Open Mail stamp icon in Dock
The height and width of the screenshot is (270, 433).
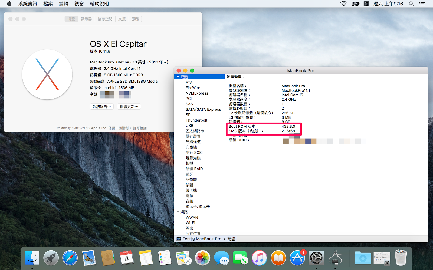89,258
